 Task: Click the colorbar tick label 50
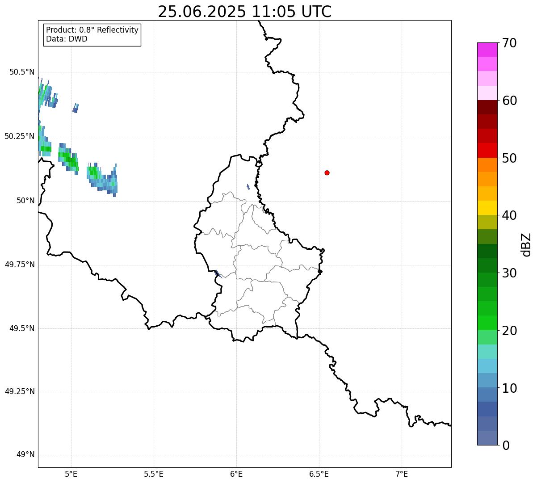point(509,158)
